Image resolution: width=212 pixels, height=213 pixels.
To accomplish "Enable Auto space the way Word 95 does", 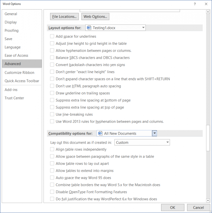I will 52,177.
